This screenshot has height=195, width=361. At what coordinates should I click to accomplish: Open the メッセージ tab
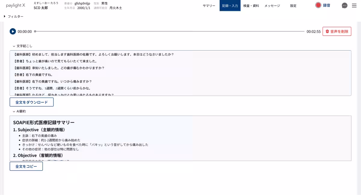pos(272,5)
